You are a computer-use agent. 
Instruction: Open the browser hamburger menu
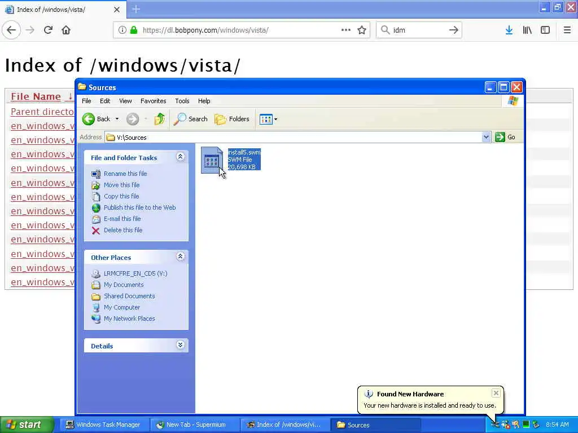point(567,30)
